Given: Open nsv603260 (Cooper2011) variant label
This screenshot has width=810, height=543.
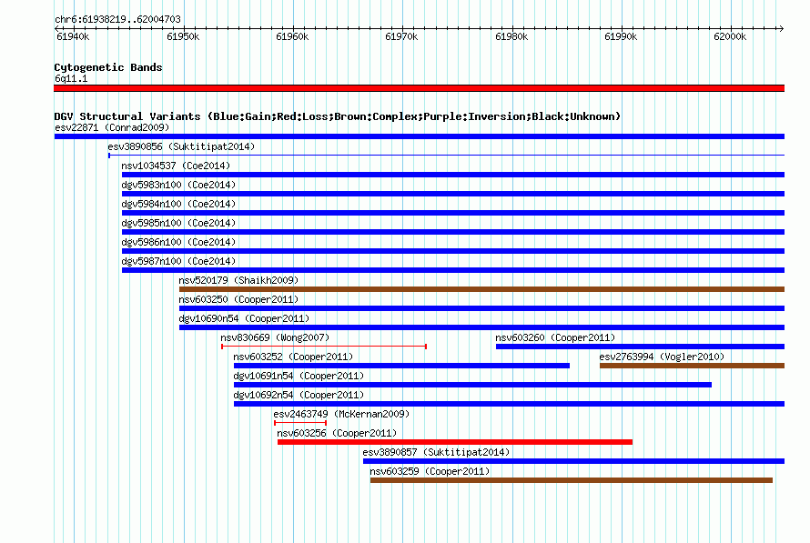Looking at the screenshot, I should click(x=555, y=337).
